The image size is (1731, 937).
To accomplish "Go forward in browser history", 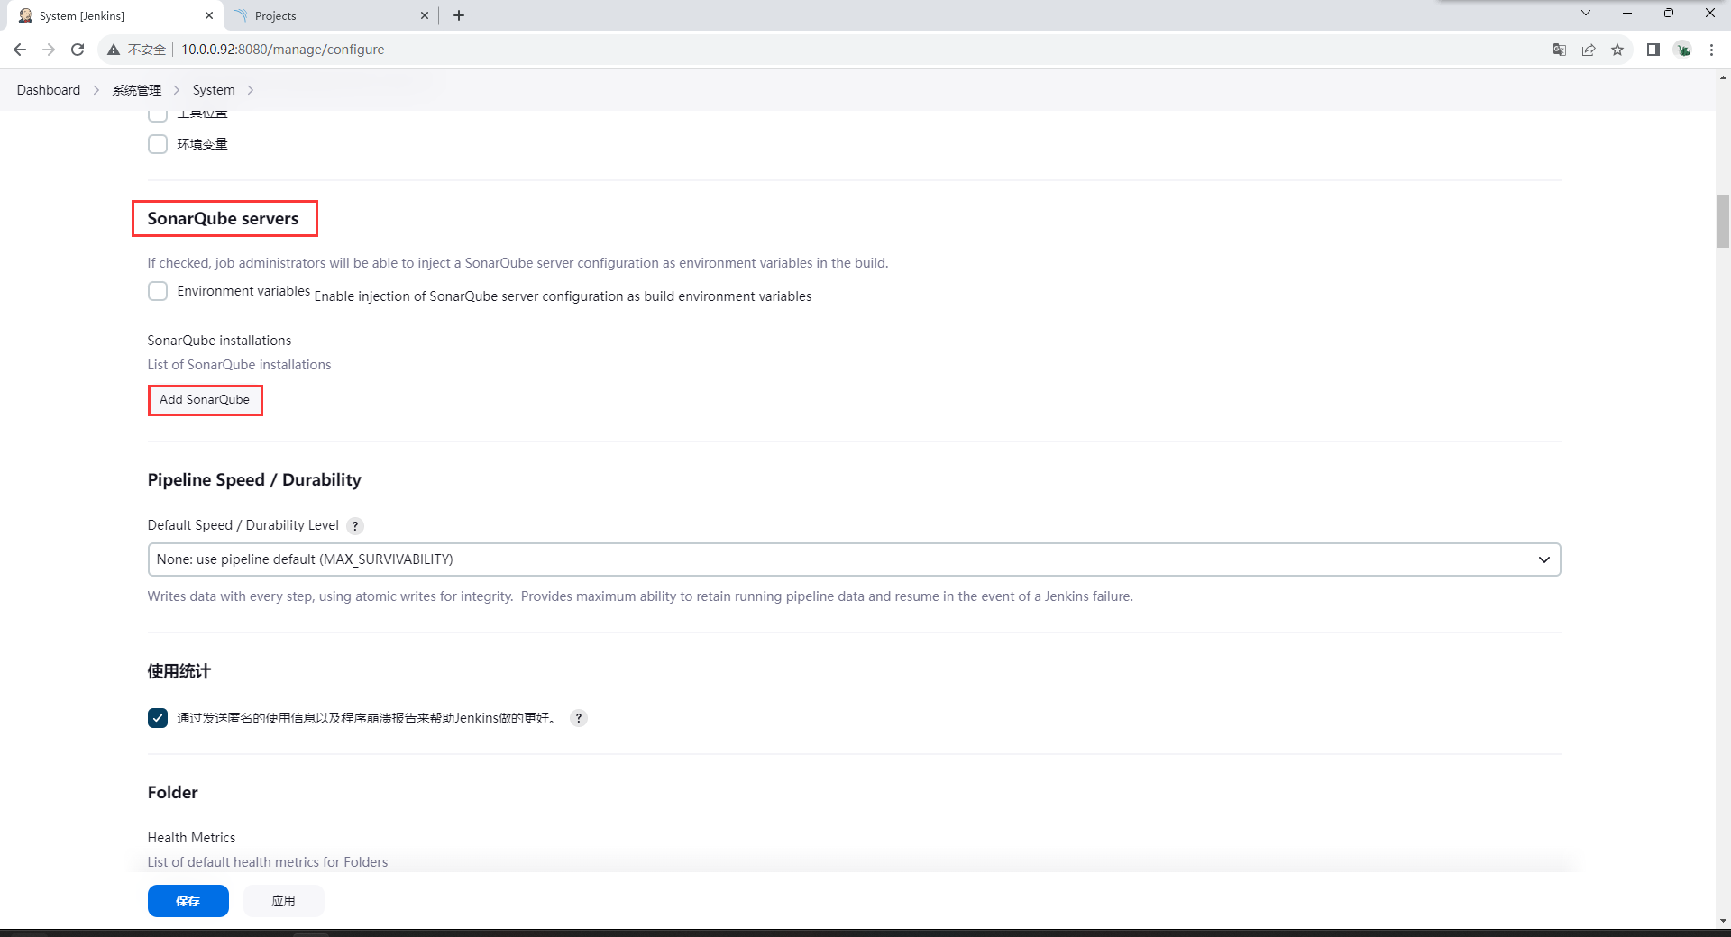I will (49, 50).
